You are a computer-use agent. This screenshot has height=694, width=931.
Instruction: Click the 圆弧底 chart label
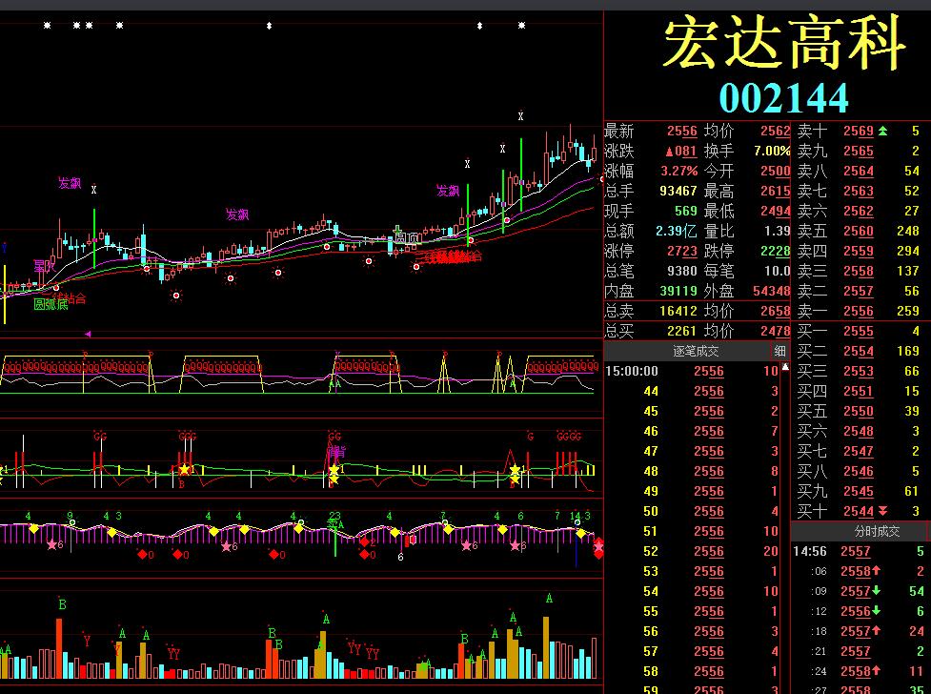[51, 305]
